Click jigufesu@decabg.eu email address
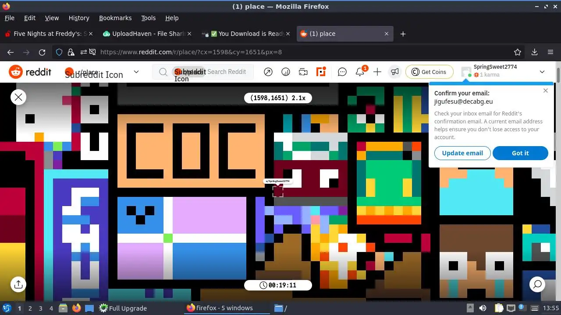 (x=463, y=101)
